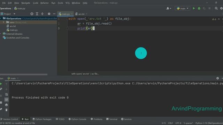The height and width of the screenshot is (125, 223).
Task: Open the Code menu
Action: tap(36, 3)
